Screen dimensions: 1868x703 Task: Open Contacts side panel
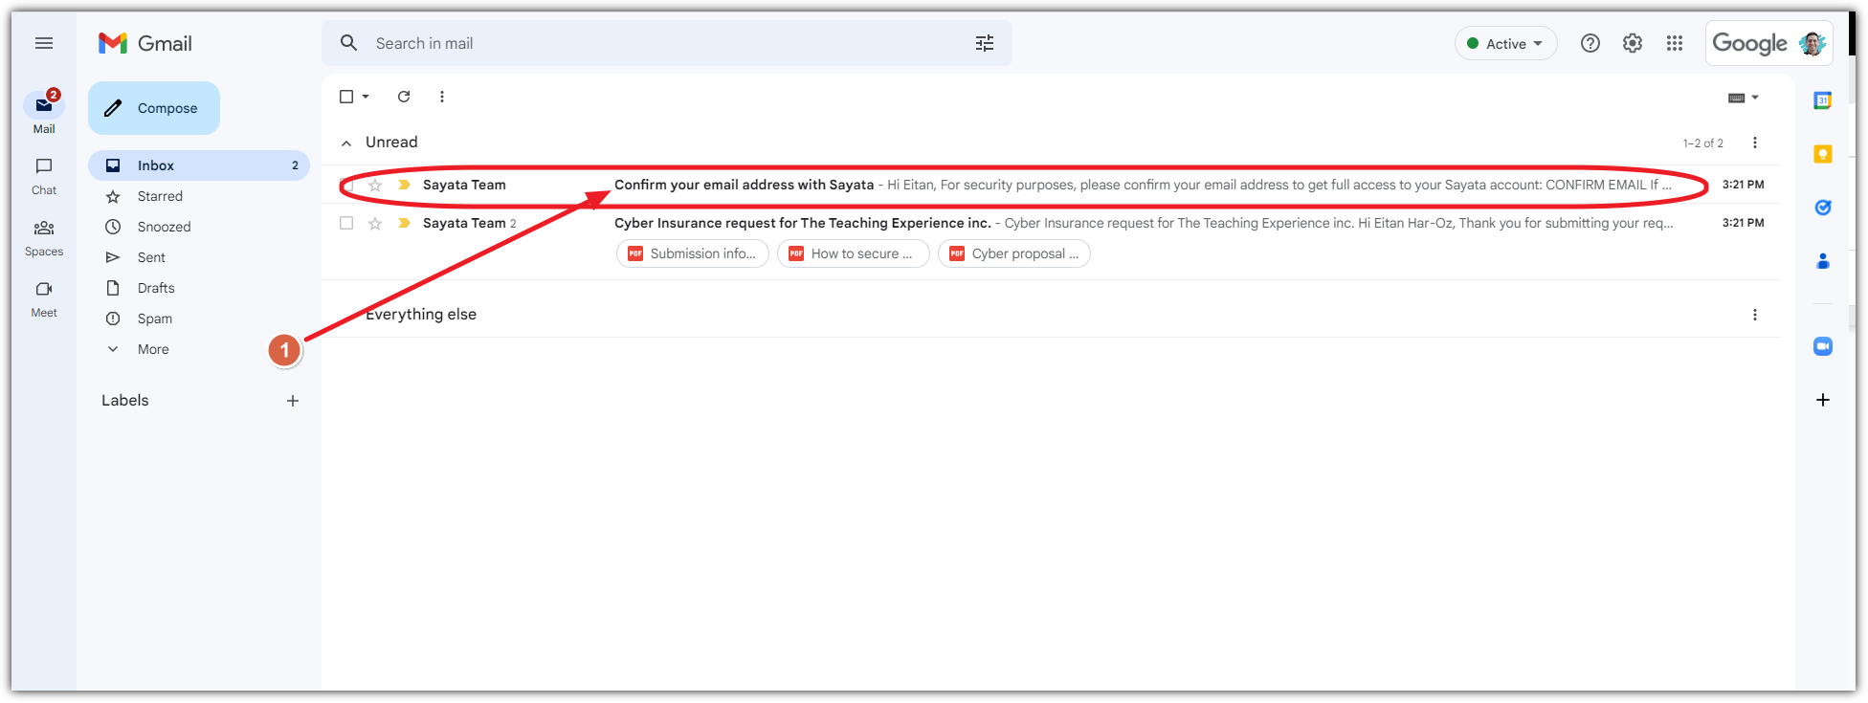coord(1823,261)
